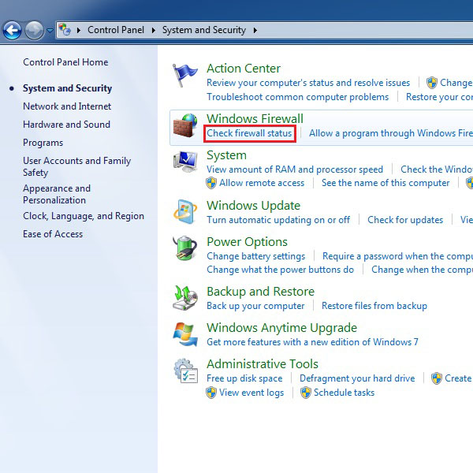473x473 pixels.
Task: Open the recent pages dropdown arrow
Action: (50, 31)
